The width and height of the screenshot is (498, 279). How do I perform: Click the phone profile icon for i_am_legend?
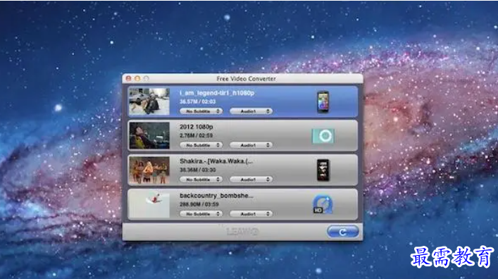coord(323,102)
